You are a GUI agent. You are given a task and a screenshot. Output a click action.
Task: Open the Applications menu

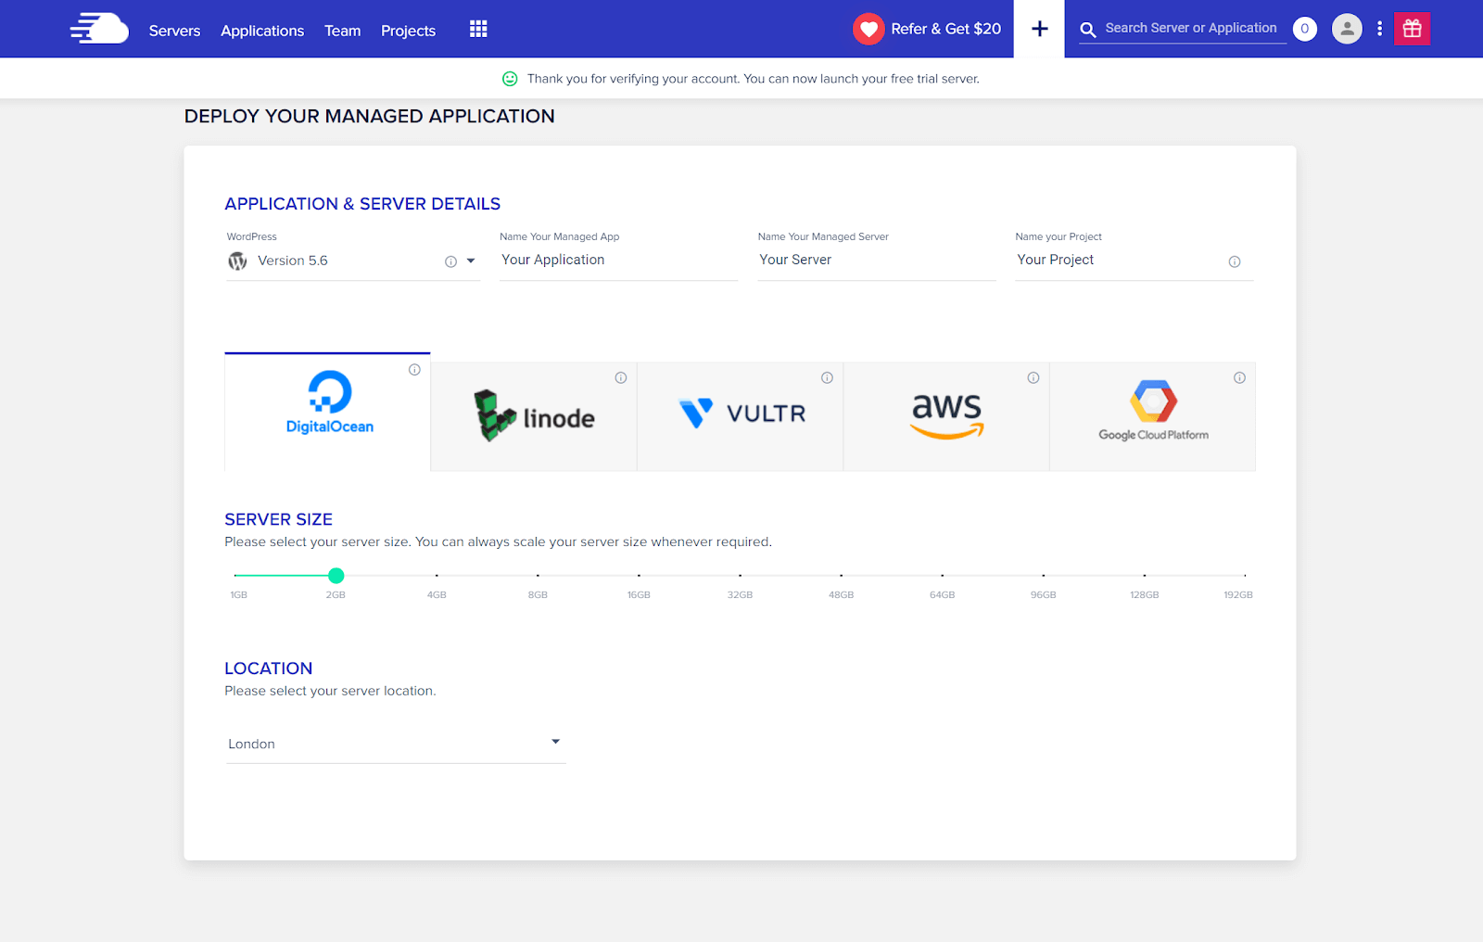pyautogui.click(x=262, y=31)
